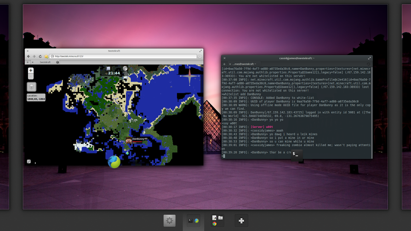Click the world icon left of the map clock
411x231 pixels.
(108, 68)
